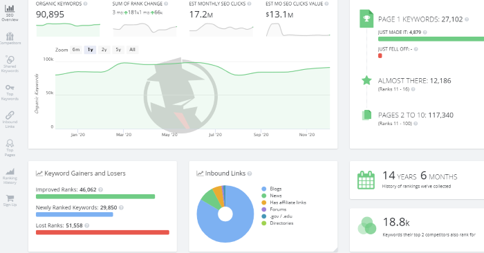Viewport: 484px width, 253px height.
Task: Click help icon next to Organic Keywords
Action: [x=85, y=3]
